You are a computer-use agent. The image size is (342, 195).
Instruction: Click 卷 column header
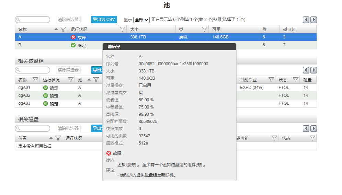[x=265, y=30]
